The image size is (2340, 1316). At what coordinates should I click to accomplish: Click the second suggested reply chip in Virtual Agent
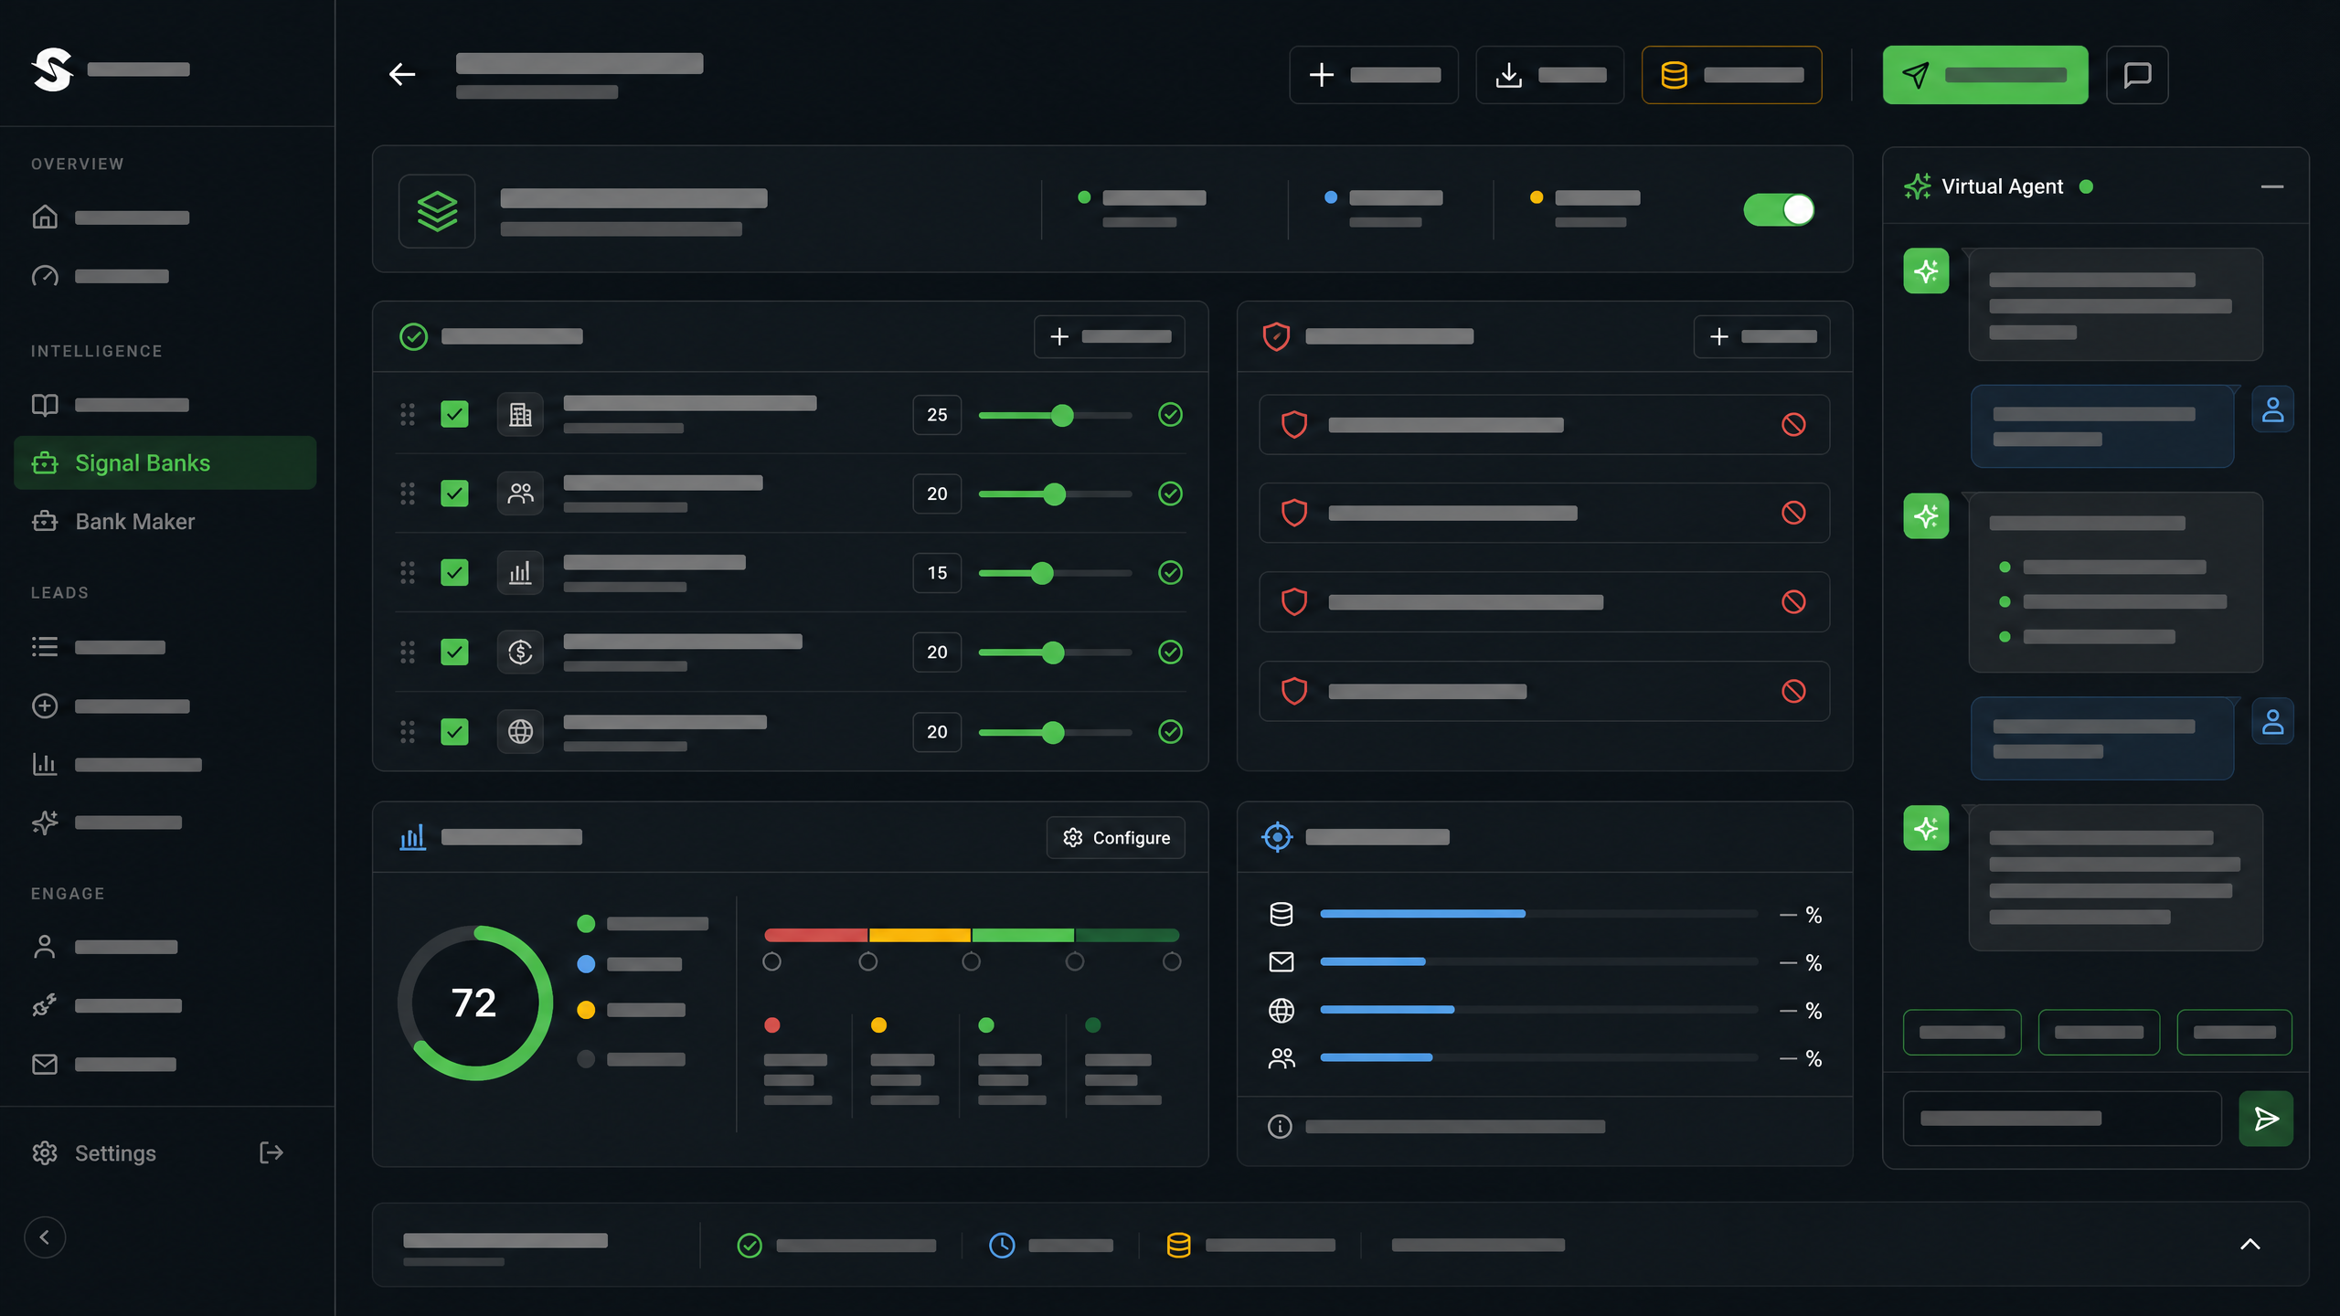(2099, 1032)
